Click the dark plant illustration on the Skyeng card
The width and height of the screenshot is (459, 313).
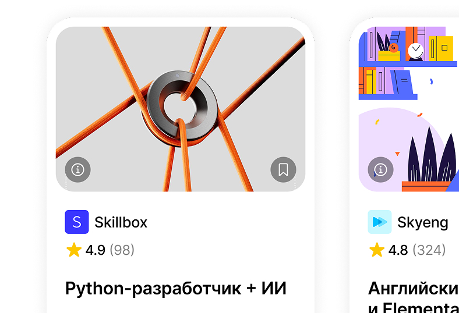pyautogui.click(x=432, y=155)
